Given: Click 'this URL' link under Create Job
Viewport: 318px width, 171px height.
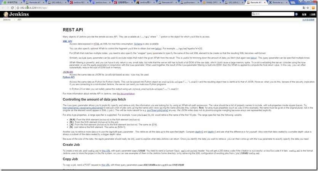Looking at the screenshot, I should [x=106, y=151].
